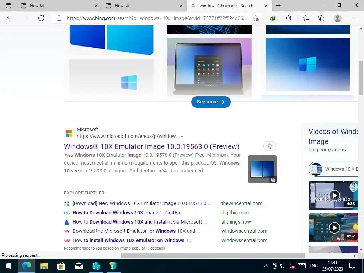This screenshot has width=364, height=273.
Task: Open the user profile avatar
Action: coord(338,18)
